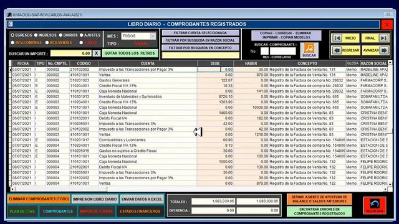Click the CODIGO column header
Screen dimensions: 399x224
(84, 63)
